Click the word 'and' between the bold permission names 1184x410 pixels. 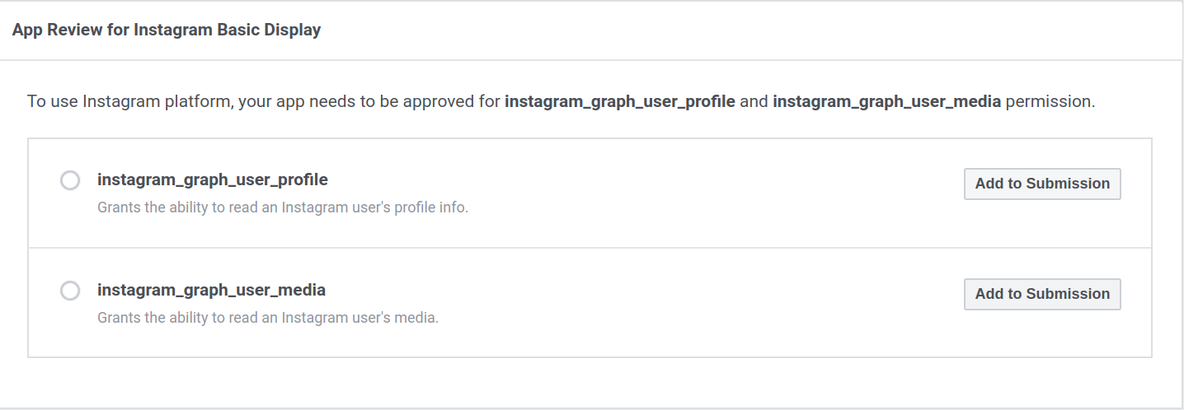tap(754, 103)
